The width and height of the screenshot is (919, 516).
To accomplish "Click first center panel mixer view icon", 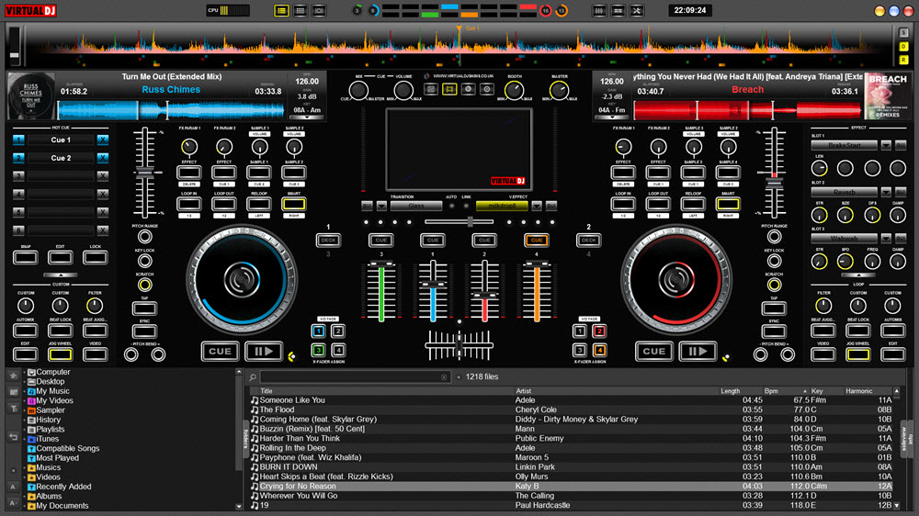I will (431, 89).
